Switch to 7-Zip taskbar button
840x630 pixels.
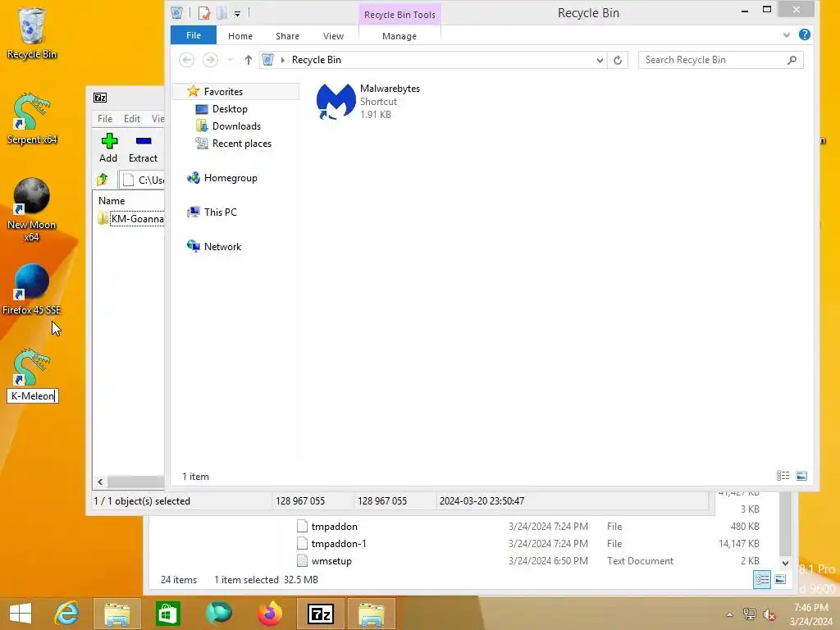coord(321,614)
